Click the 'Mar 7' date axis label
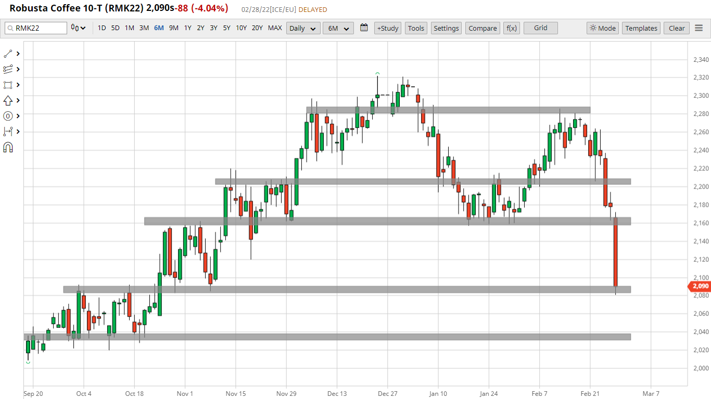 (651, 393)
